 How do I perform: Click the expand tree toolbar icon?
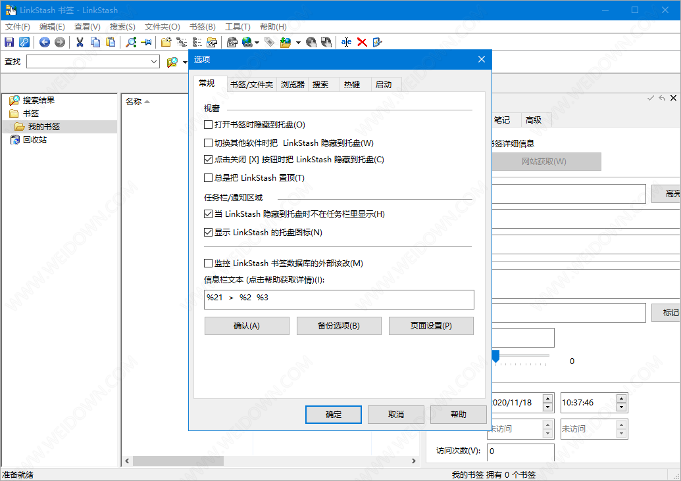[x=182, y=42]
